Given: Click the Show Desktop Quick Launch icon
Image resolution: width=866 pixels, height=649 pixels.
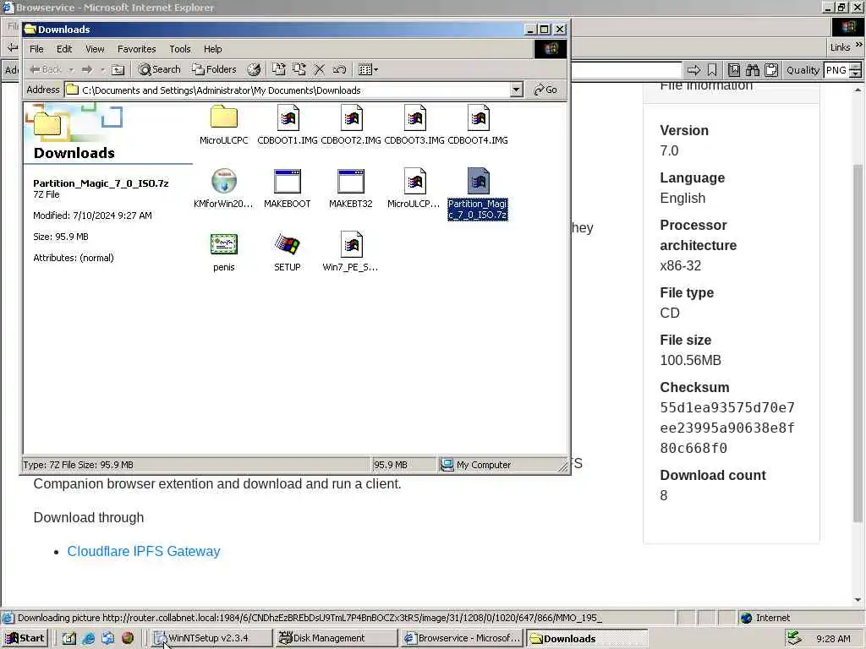Looking at the screenshot, I should click(69, 639).
